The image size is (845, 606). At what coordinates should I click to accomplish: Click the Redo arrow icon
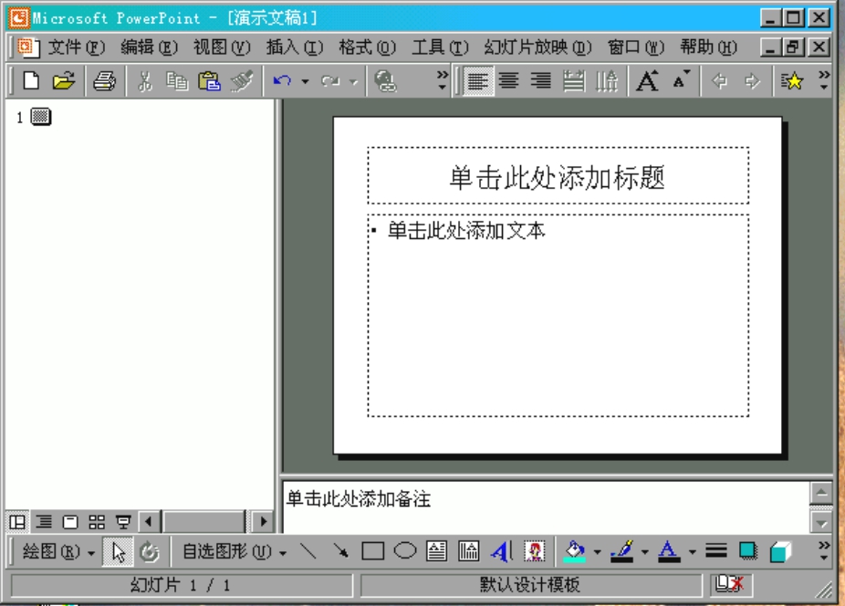(x=330, y=81)
